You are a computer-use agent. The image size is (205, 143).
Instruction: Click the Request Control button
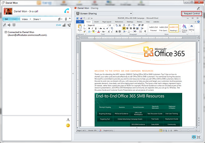click(x=192, y=13)
